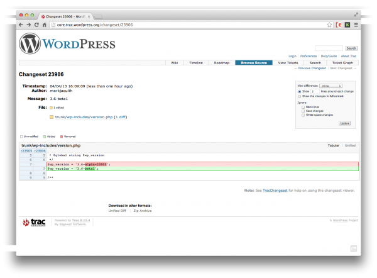Click the added line with 3.6-beta1
The height and width of the screenshot is (278, 377).
[x=202, y=169]
